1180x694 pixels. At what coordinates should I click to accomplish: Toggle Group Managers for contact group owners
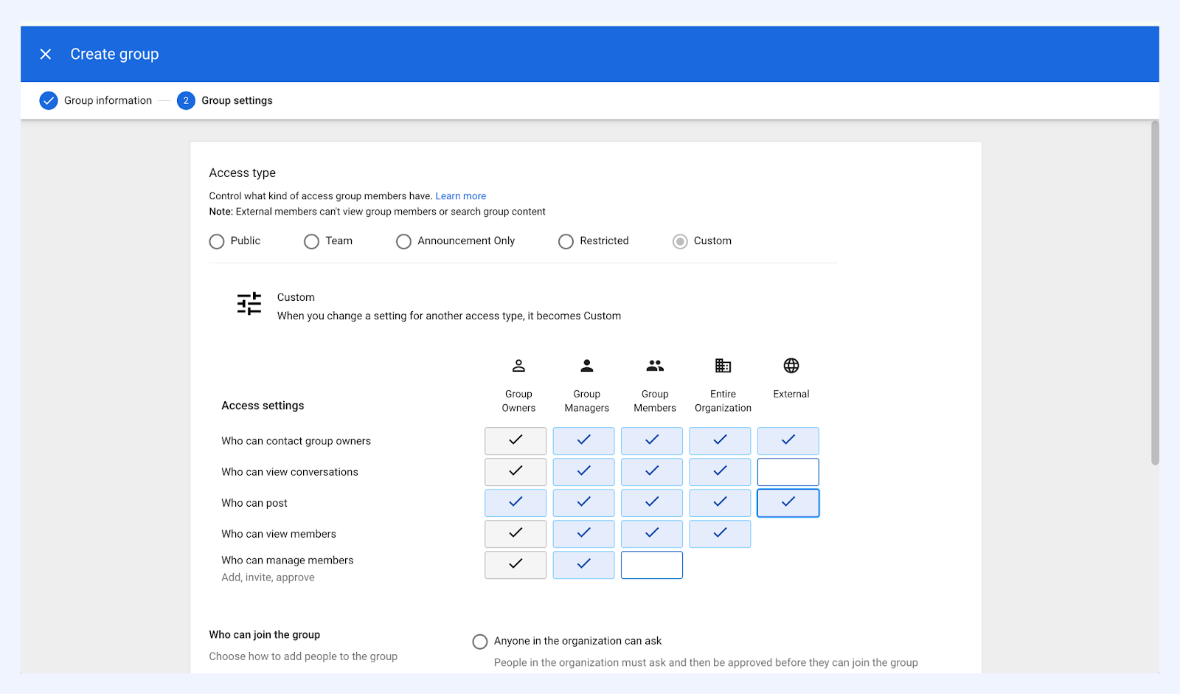(x=584, y=441)
